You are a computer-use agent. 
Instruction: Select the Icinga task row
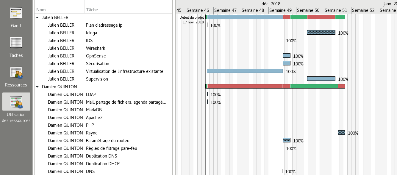point(91,33)
